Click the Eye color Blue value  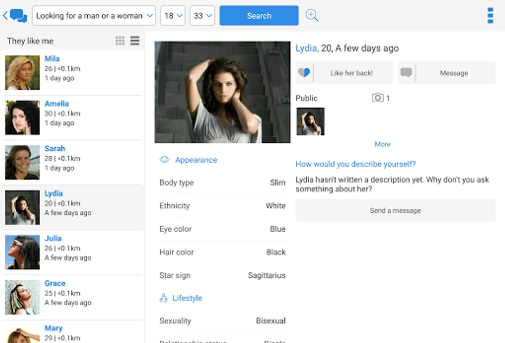click(x=278, y=229)
